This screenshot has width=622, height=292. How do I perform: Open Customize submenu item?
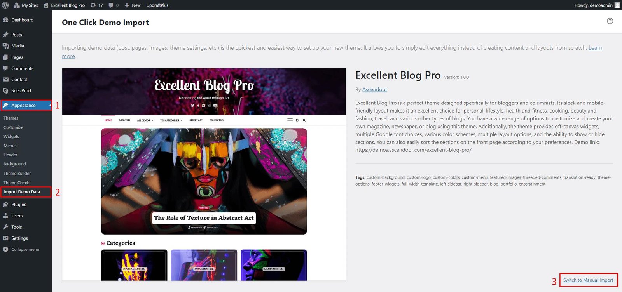tap(13, 127)
